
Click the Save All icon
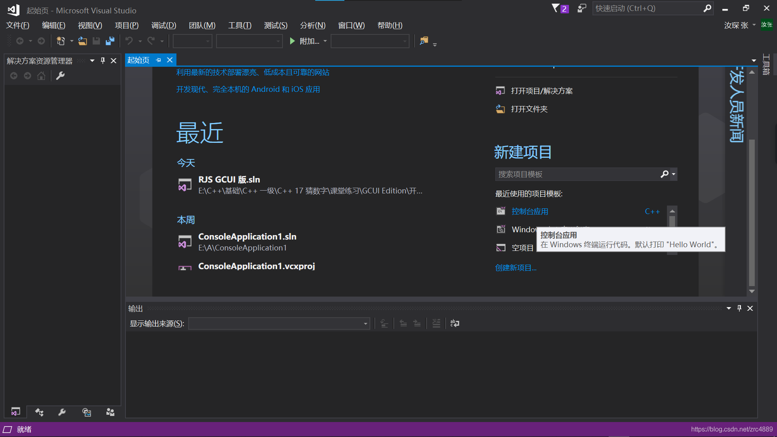click(x=110, y=40)
